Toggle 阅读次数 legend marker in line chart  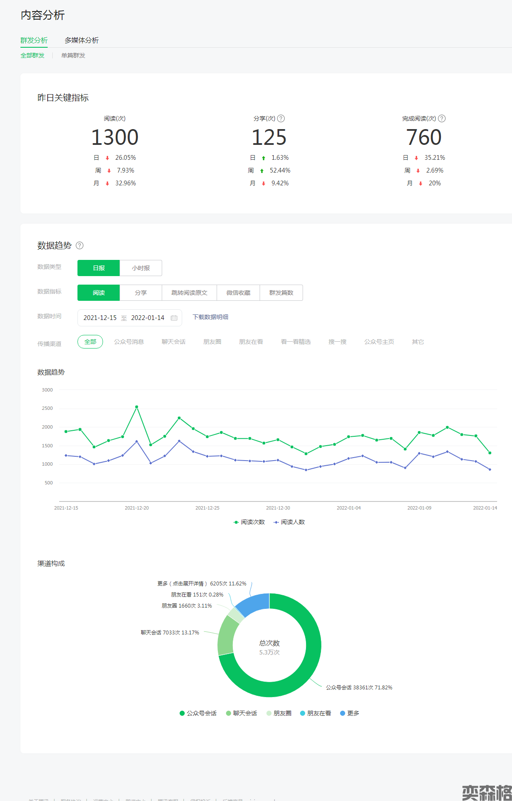click(x=236, y=522)
